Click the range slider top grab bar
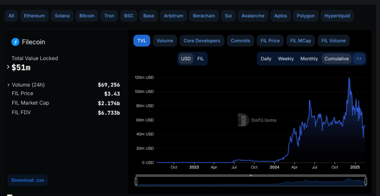The height and width of the screenshot is (196, 380). (x=251, y=175)
